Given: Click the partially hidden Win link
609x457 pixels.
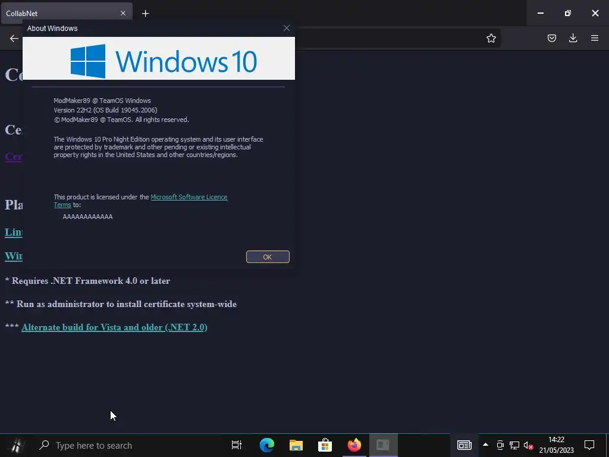Looking at the screenshot, I should coord(14,256).
